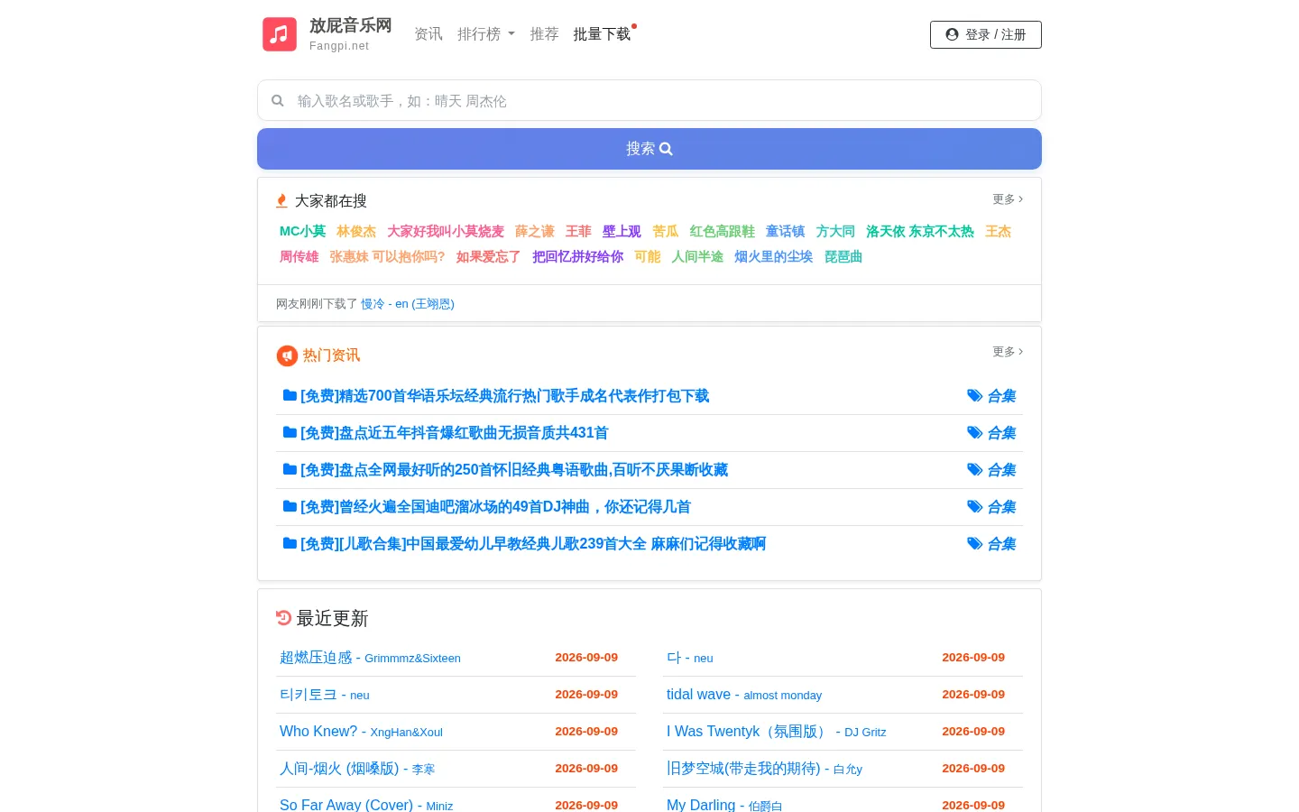Open song 超燃压迫感 by Grimmmz&Sixteen
This screenshot has width=1299, height=812.
pos(370,658)
